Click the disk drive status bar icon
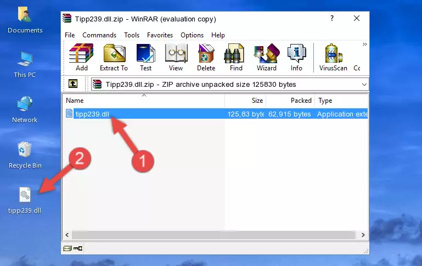 (67, 248)
